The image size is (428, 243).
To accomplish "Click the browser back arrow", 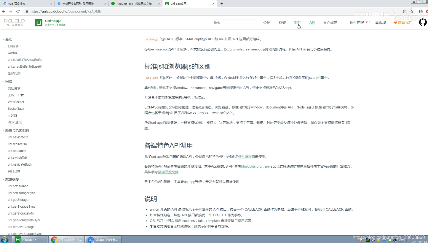I will [3, 11].
